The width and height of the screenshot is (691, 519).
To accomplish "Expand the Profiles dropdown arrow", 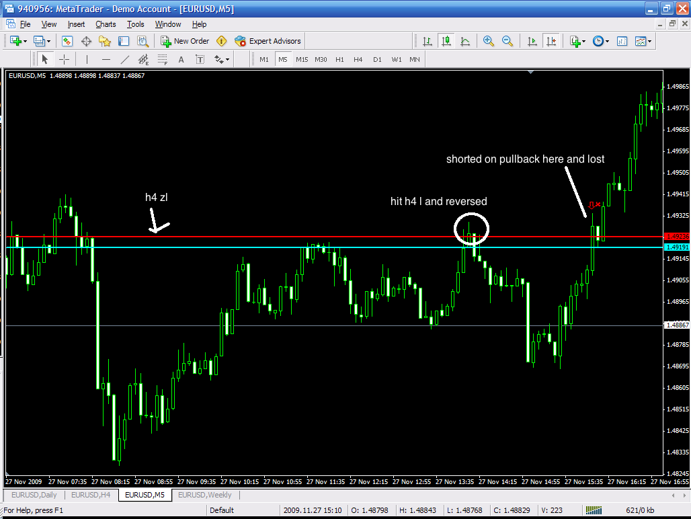I will pyautogui.click(x=48, y=42).
